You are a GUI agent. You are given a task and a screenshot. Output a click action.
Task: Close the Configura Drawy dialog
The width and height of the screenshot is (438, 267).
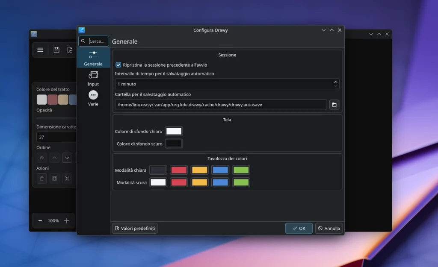tap(340, 30)
